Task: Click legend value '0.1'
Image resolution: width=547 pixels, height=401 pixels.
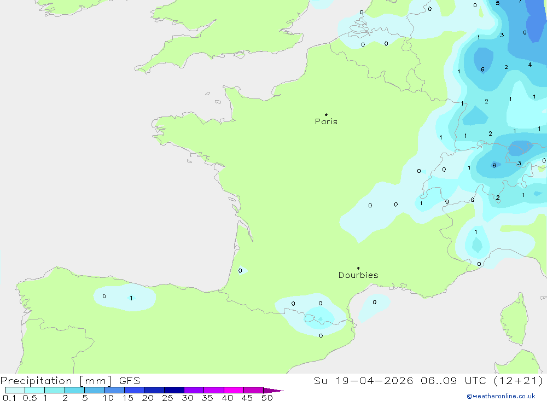Action: pos(9,398)
